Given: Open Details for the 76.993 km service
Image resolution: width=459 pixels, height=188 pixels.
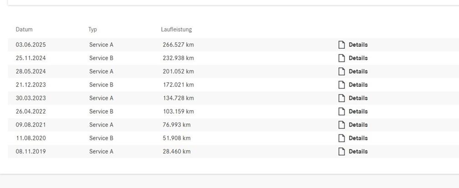Looking at the screenshot, I should click(358, 125).
